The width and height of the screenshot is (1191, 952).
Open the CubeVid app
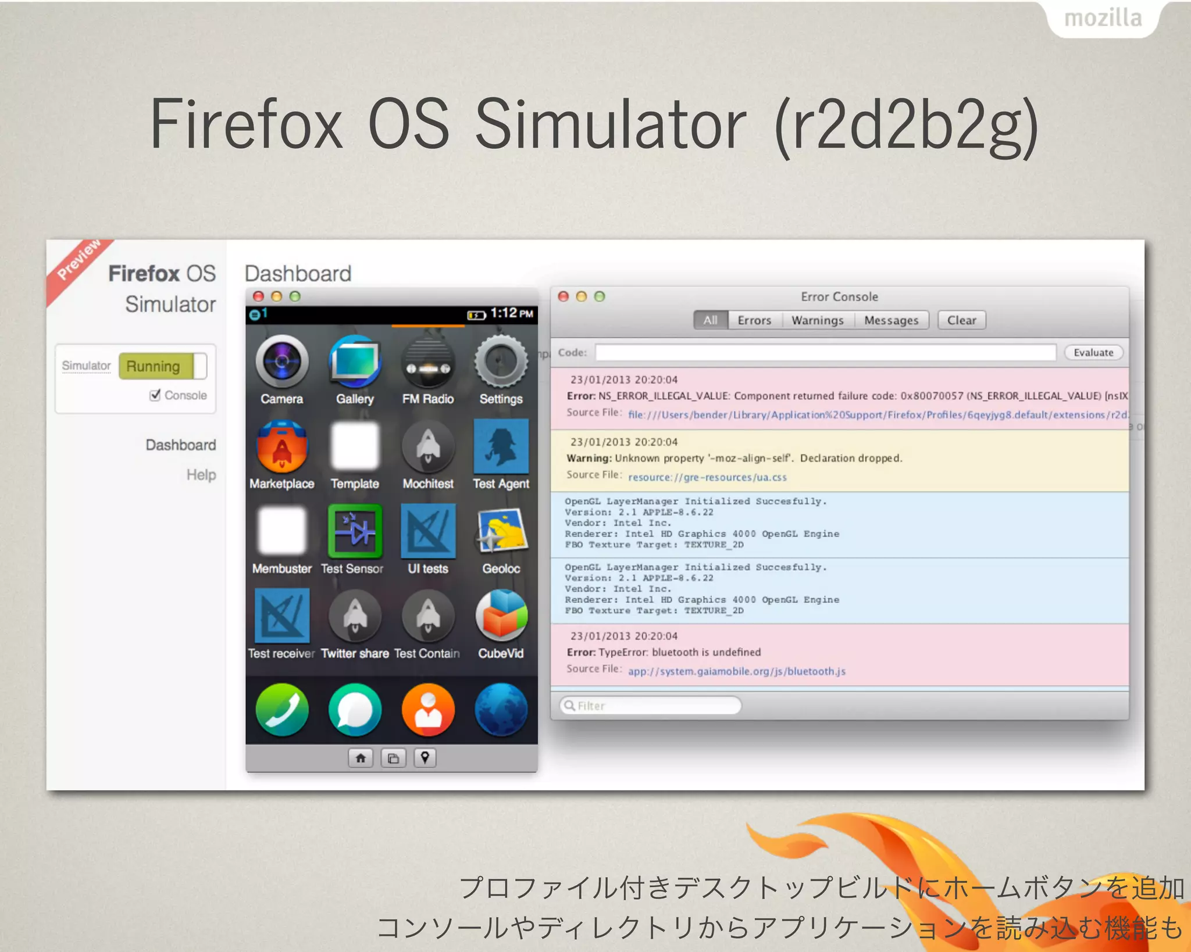(501, 616)
